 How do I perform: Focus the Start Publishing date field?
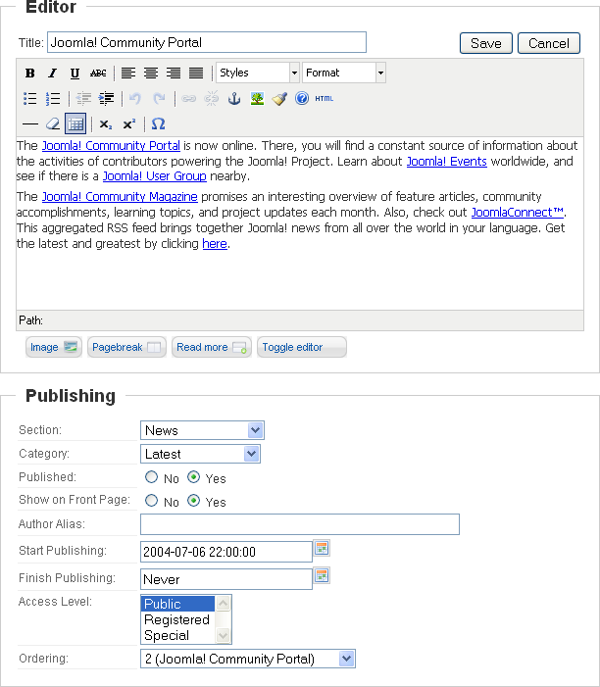click(226, 552)
